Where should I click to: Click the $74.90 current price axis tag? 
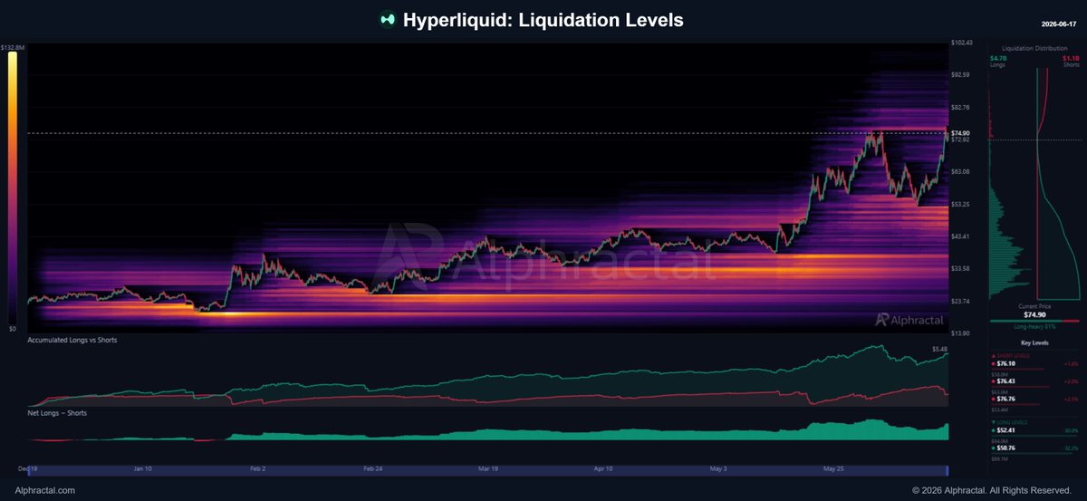pos(961,133)
